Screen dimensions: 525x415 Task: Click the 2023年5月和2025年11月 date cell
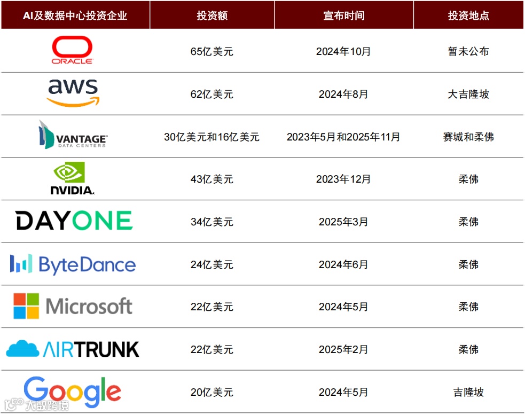coord(343,137)
